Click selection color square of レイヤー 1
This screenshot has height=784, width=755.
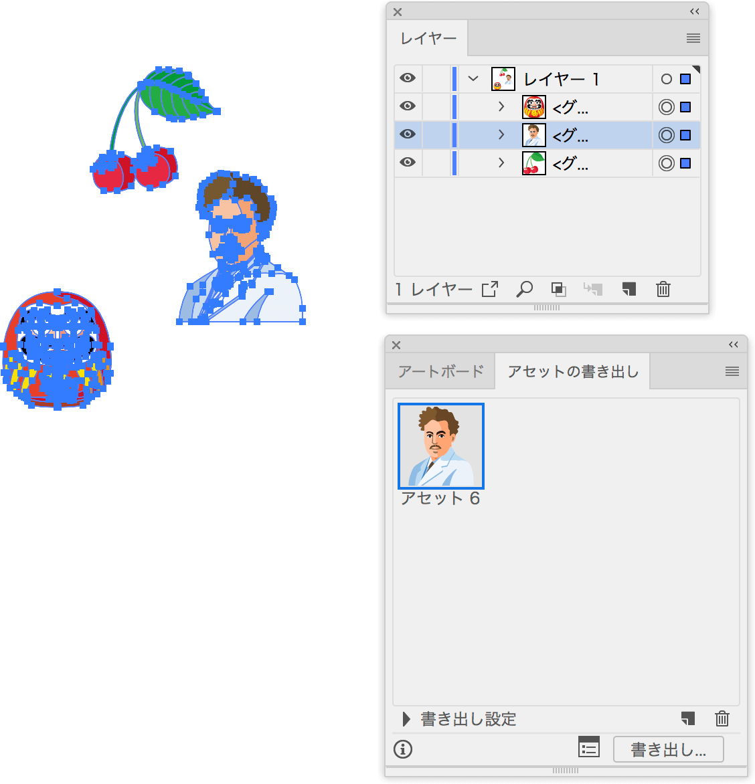685,79
